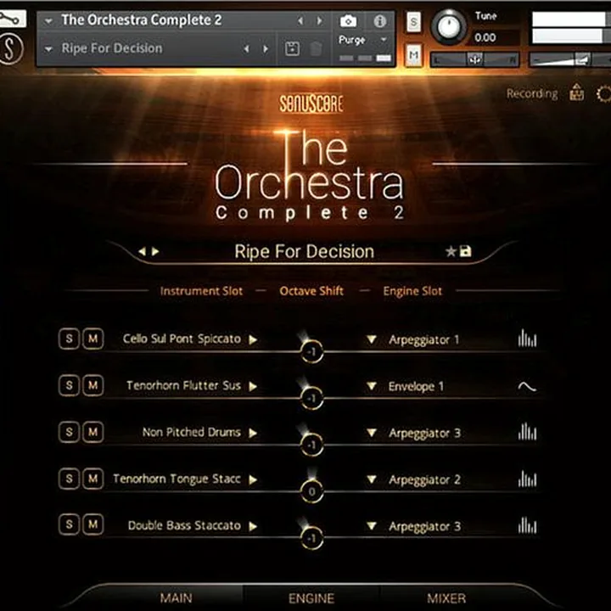Open Arpeggiator 3 bars icon for Double Bass row
This screenshot has width=611, height=611.
click(x=527, y=525)
